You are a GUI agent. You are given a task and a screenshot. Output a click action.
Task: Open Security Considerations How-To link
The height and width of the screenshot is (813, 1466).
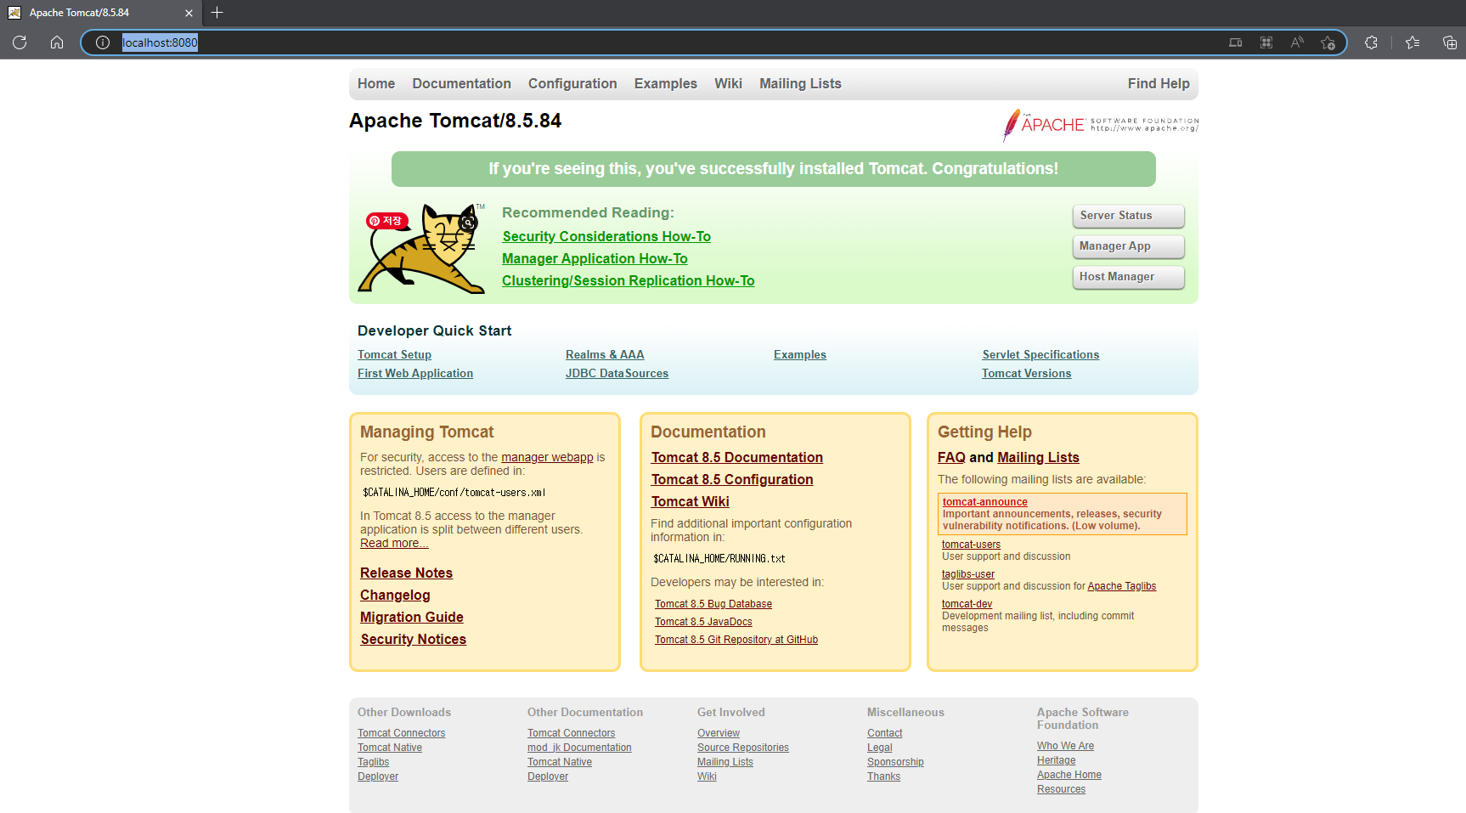pos(606,236)
